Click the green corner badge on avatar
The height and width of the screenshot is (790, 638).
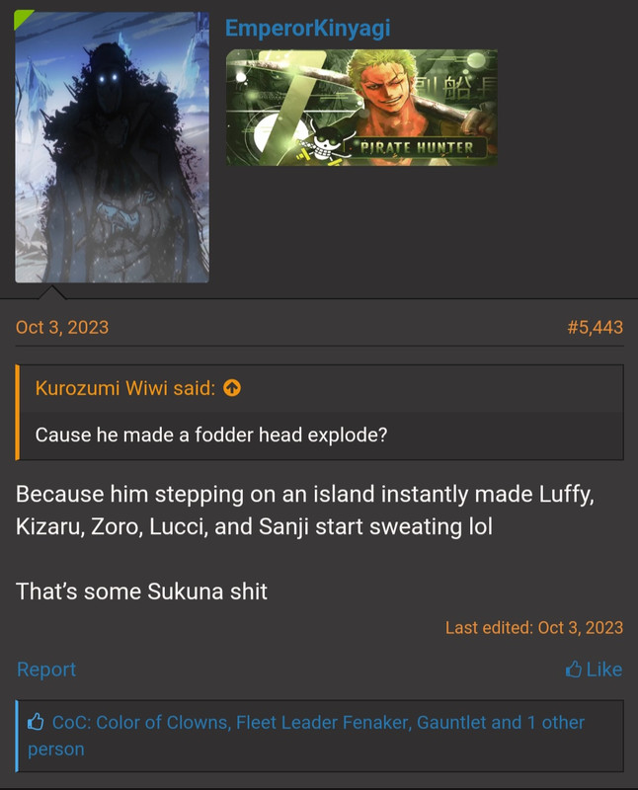coord(22,18)
